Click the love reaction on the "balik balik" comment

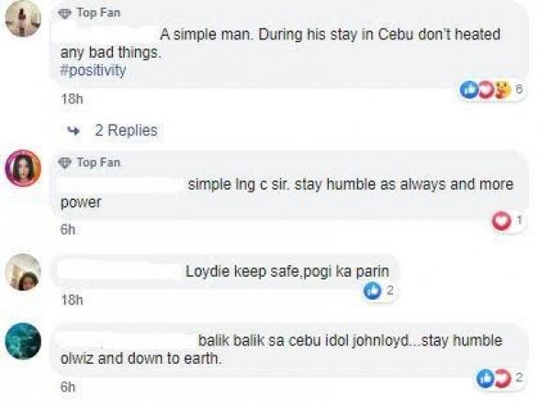coord(500,378)
